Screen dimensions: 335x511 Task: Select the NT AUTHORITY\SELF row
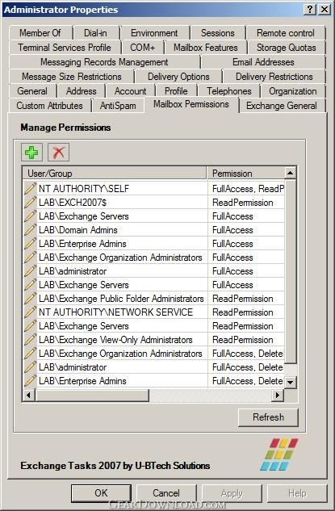point(154,188)
